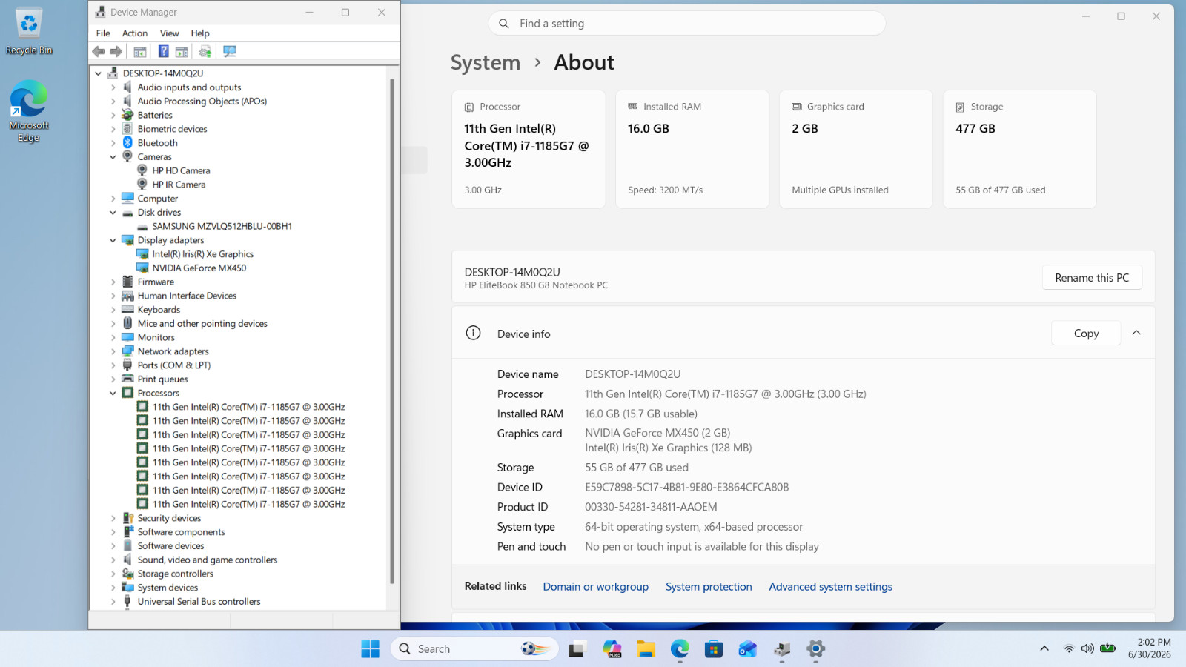Collapse the Device info section chevron
This screenshot has width=1186, height=667.
pos(1136,333)
